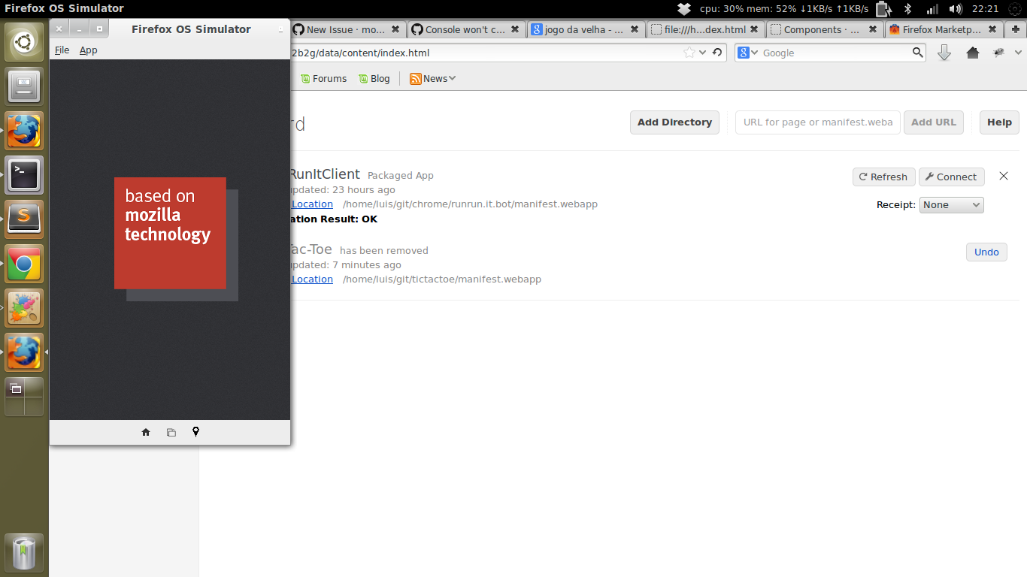The height and width of the screenshot is (577, 1027).
Task: Focus the 'URL for page or manifest' field
Action: [818, 122]
